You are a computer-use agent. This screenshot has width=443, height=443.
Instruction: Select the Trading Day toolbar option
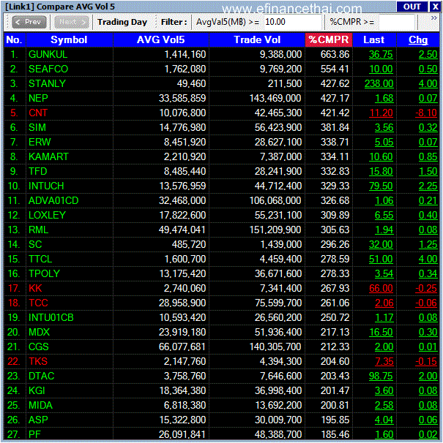(x=122, y=22)
